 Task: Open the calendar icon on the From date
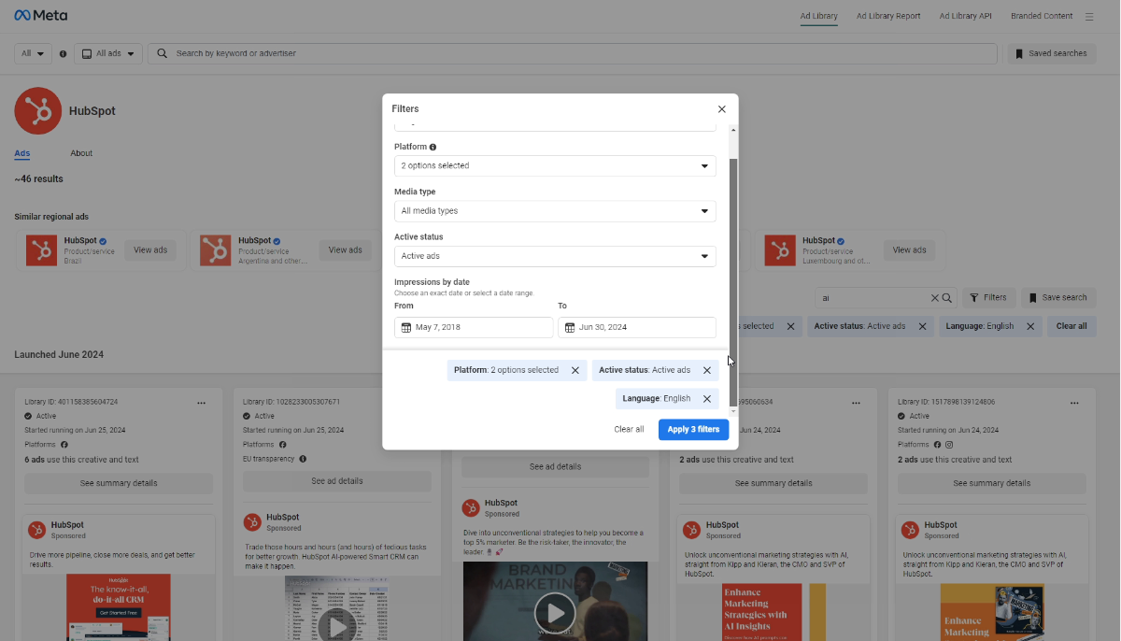[405, 327]
